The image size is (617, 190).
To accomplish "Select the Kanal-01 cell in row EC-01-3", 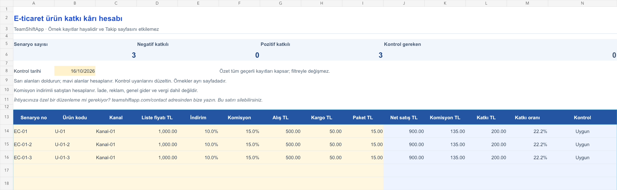I will (x=116, y=158).
